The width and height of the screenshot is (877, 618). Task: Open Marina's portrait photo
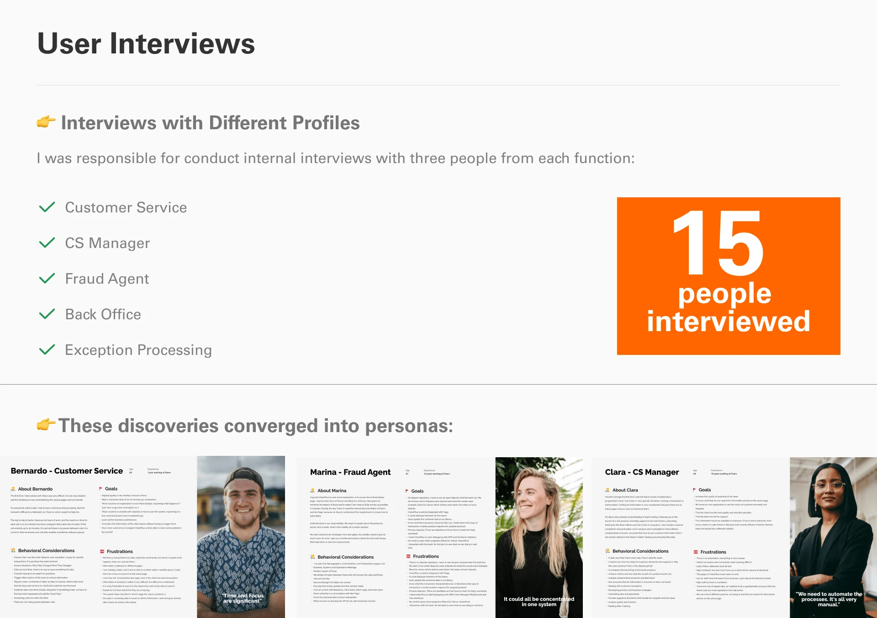(x=539, y=538)
